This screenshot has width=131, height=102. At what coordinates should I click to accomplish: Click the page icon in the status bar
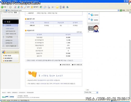[1, 100]
